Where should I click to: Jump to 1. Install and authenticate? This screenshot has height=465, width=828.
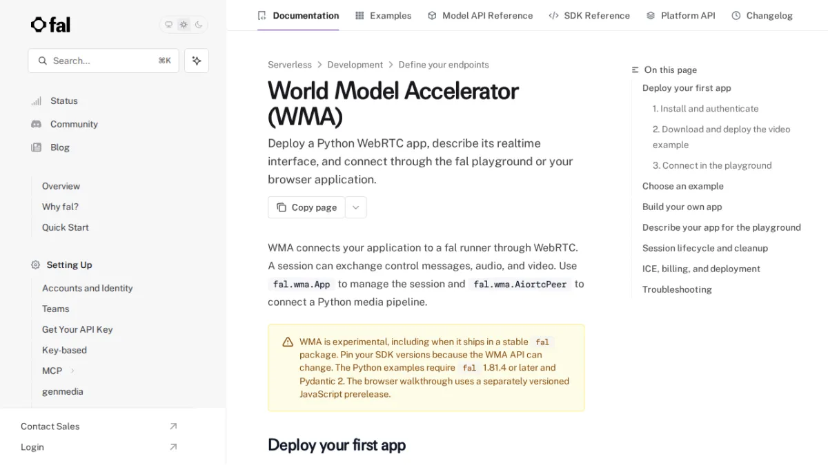pyautogui.click(x=705, y=109)
